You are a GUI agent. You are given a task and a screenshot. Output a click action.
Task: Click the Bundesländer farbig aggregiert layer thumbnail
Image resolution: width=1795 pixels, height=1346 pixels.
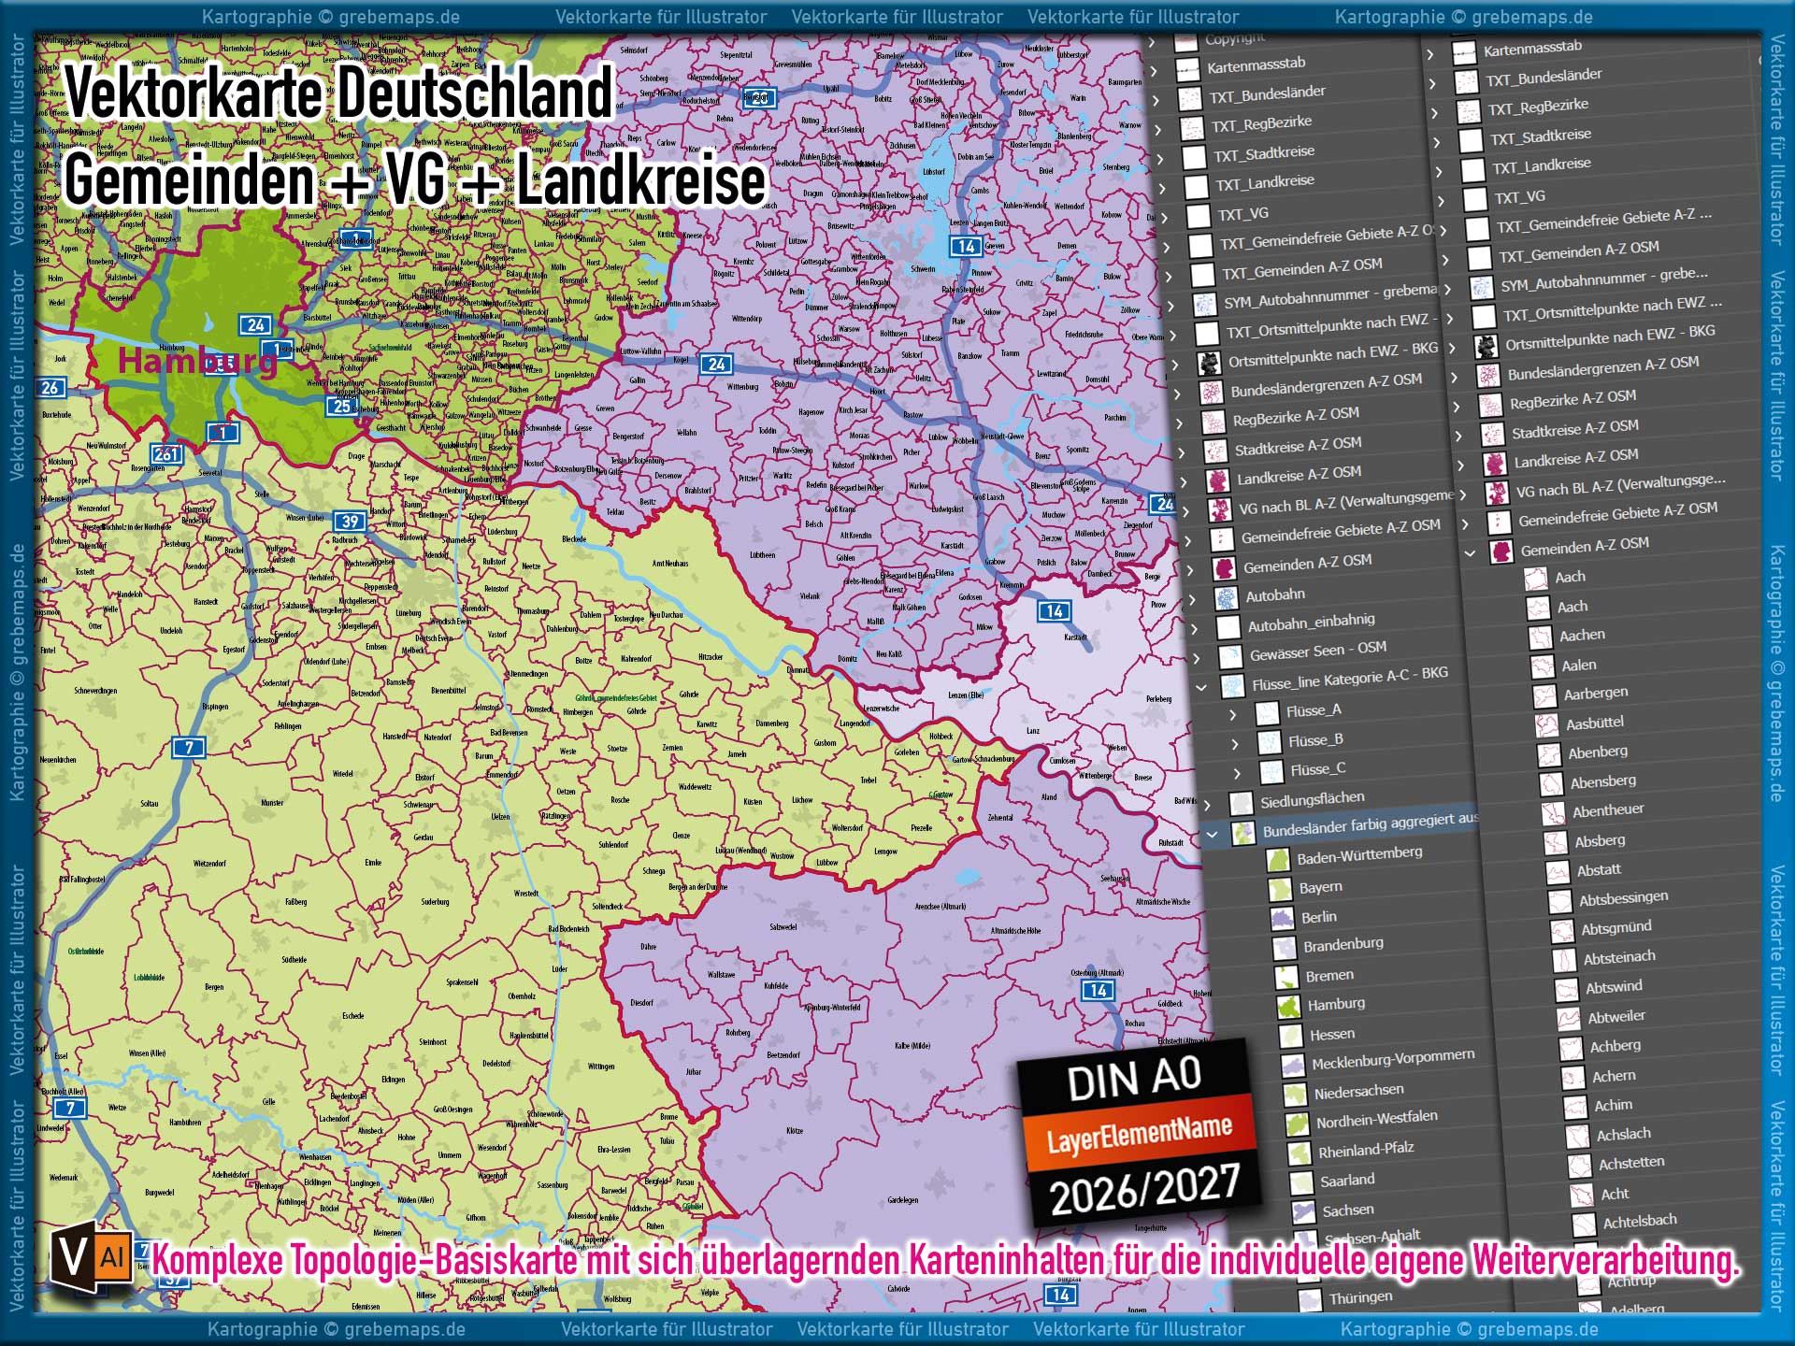coord(1243,833)
